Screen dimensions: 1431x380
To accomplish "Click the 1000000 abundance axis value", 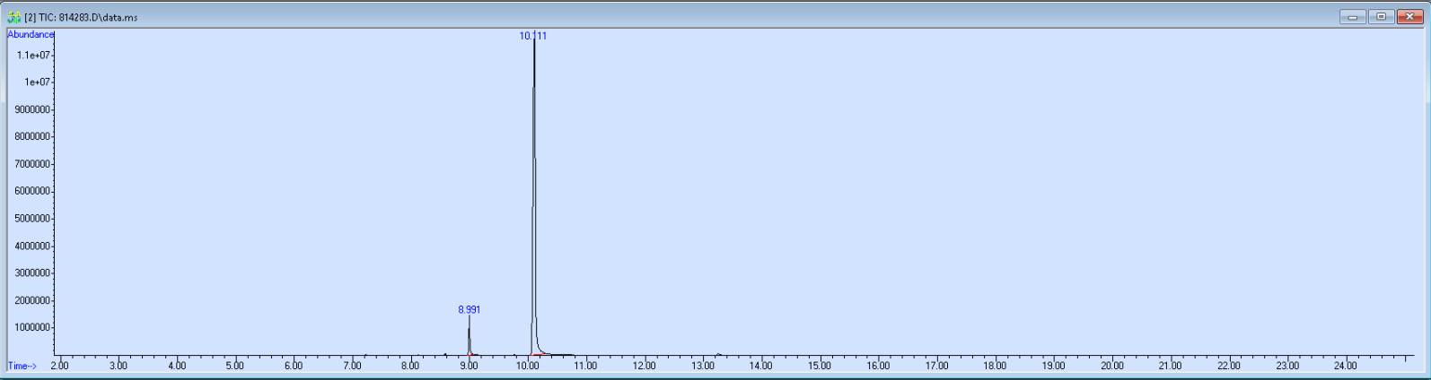I will click(31, 328).
